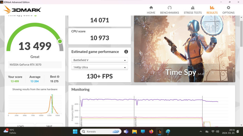Image resolution: width=243 pixels, height=136 pixels.
Task: Click the Graphics test 2 dashed marker
Action: point(134,111)
